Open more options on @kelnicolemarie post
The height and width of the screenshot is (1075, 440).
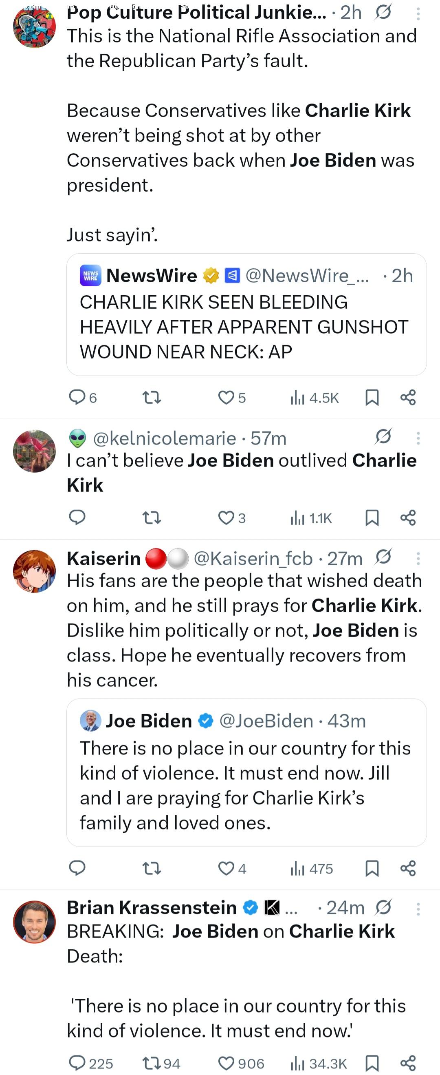[418, 438]
